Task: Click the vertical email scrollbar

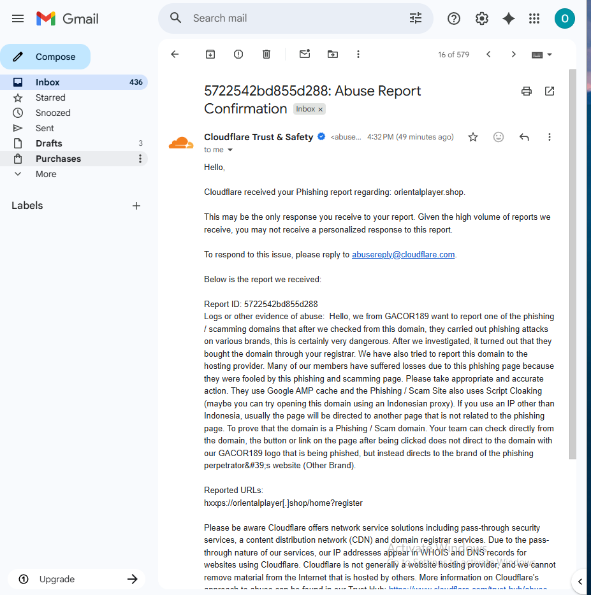Action: [x=573, y=264]
